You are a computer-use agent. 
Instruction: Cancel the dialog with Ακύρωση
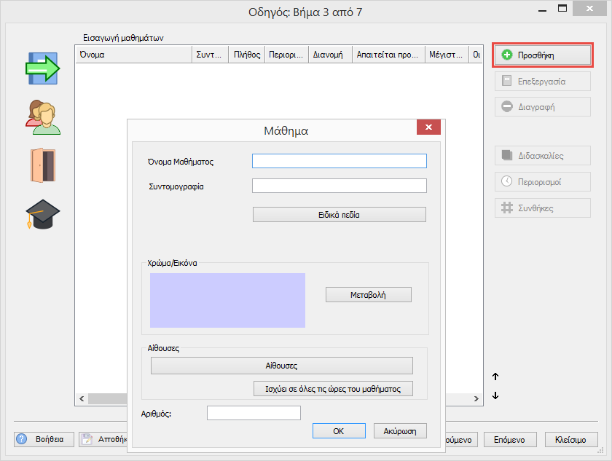point(399,431)
